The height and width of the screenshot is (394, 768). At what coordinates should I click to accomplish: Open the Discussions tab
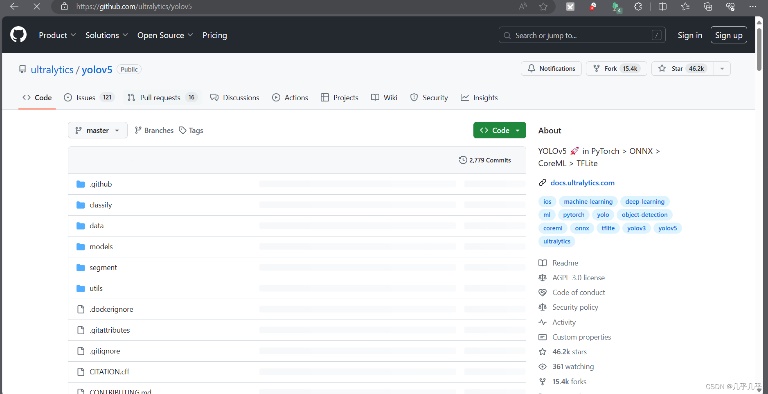point(235,97)
